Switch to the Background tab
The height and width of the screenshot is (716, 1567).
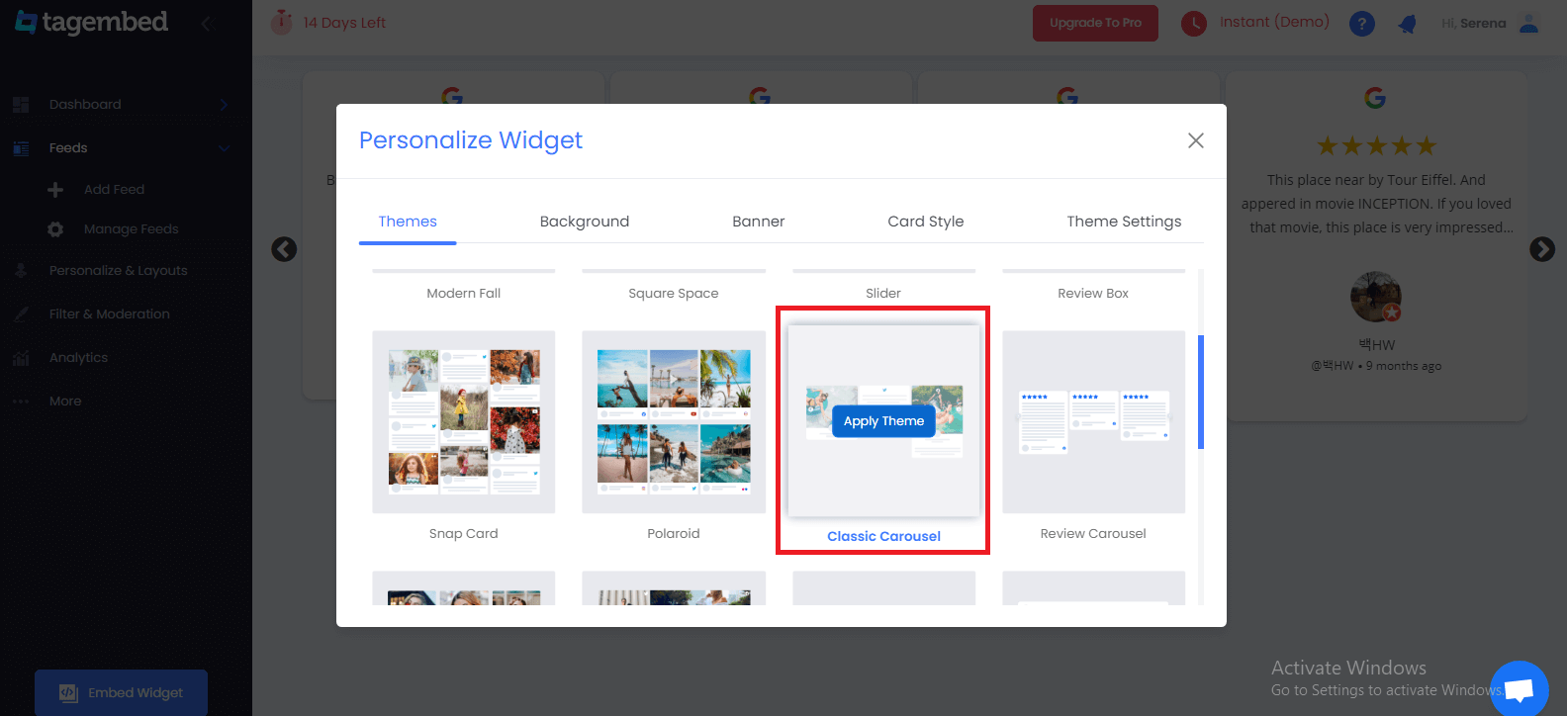click(585, 222)
